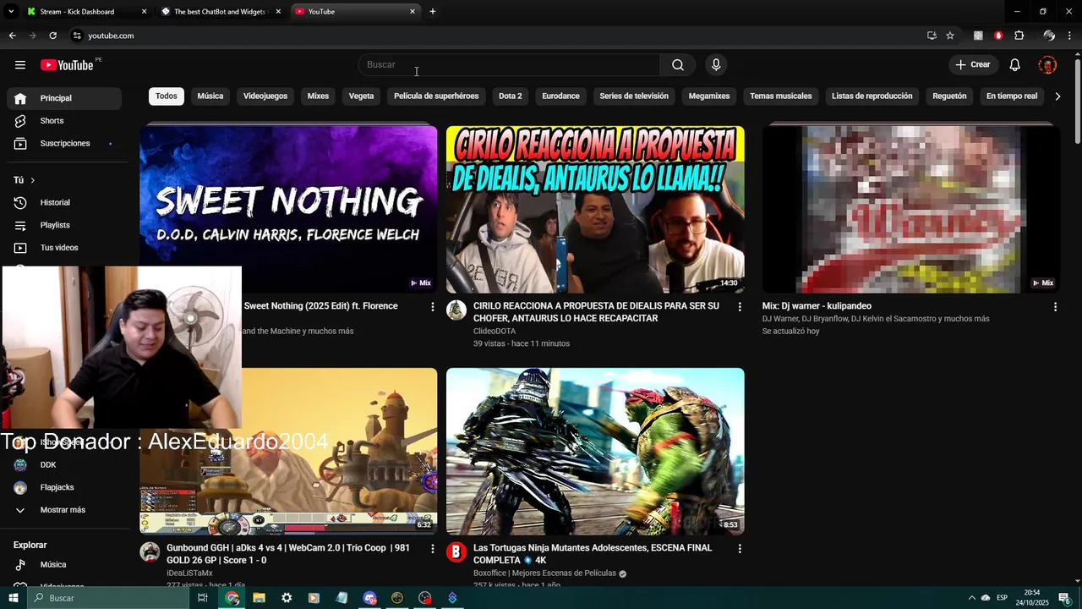Go back in Chrome
Viewport: 1082px width, 609px height.
(x=12, y=36)
